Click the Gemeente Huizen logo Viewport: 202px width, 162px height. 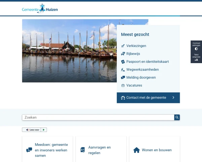[x=40, y=9]
